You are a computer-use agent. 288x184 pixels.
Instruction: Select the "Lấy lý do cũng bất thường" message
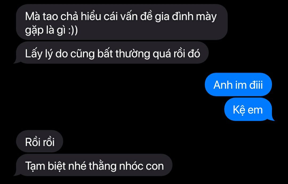click(x=112, y=53)
